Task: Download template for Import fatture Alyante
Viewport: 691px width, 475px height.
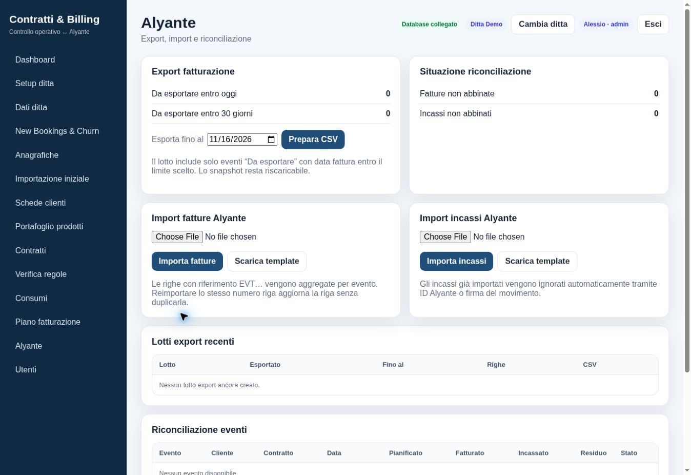Action: click(267, 261)
